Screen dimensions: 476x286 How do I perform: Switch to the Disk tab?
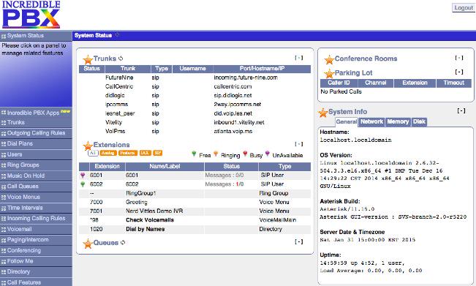pyautogui.click(x=419, y=121)
